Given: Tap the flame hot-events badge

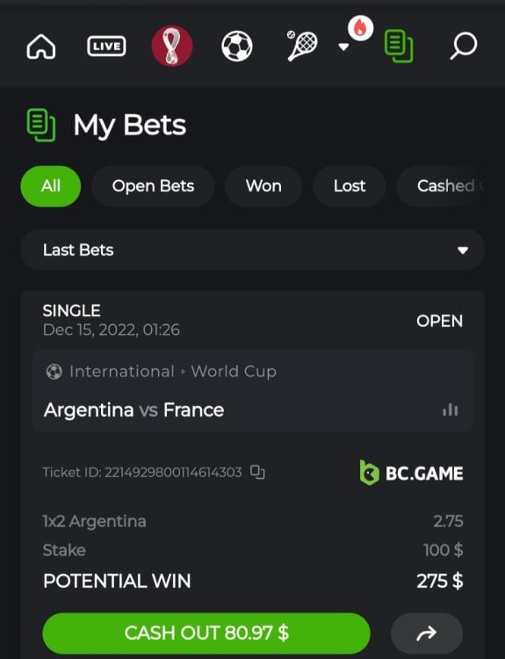Looking at the screenshot, I should coord(360,28).
